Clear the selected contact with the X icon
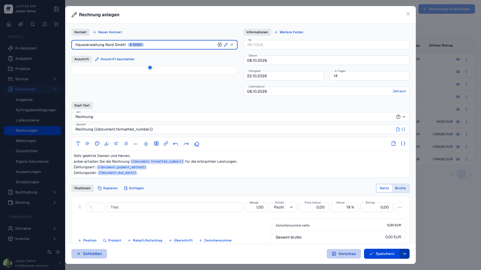 point(220,45)
